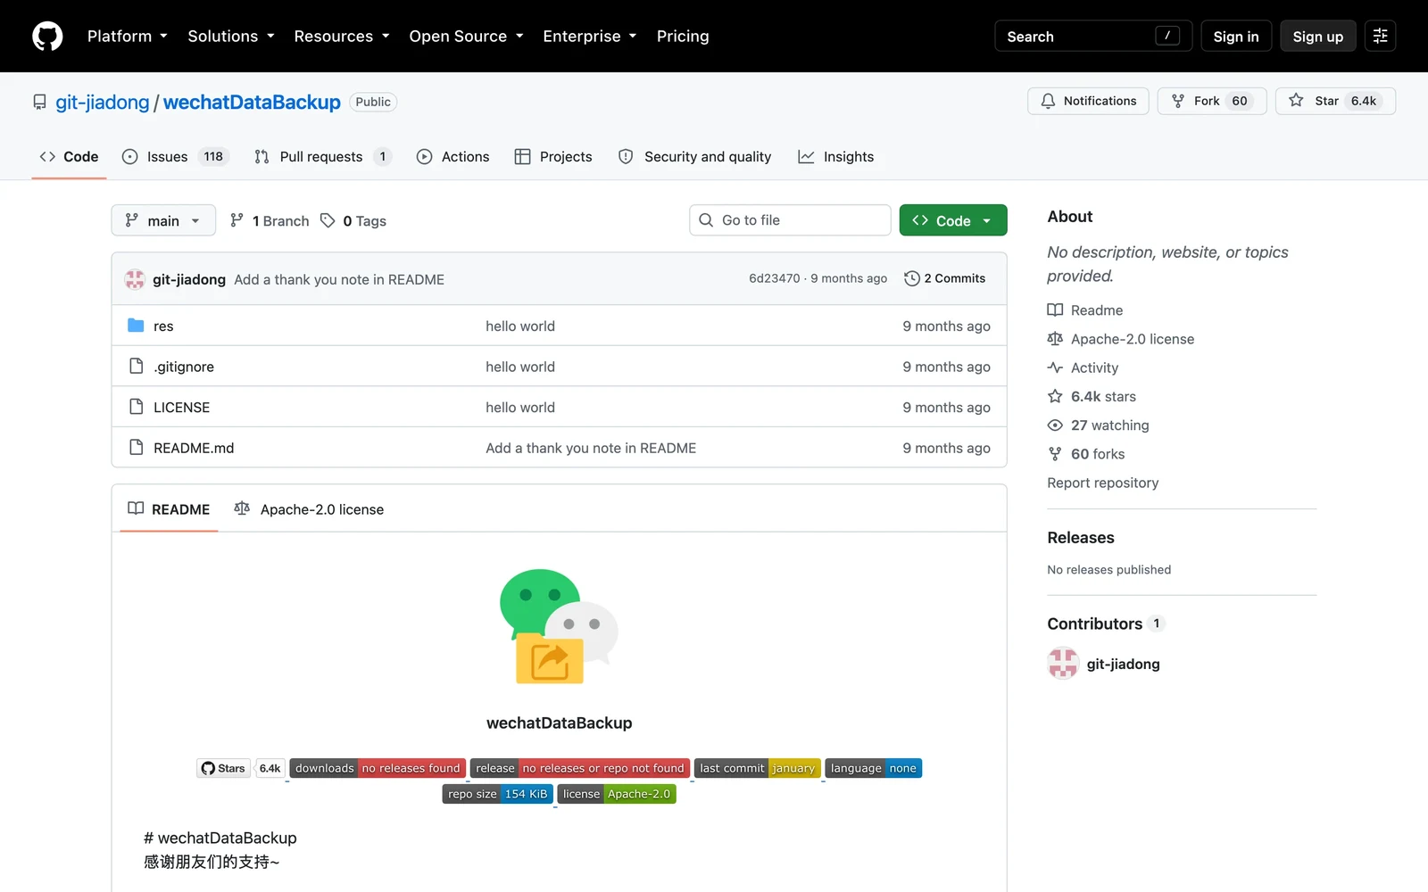
Task: Switch to the Pull requests tab
Action: (322, 157)
